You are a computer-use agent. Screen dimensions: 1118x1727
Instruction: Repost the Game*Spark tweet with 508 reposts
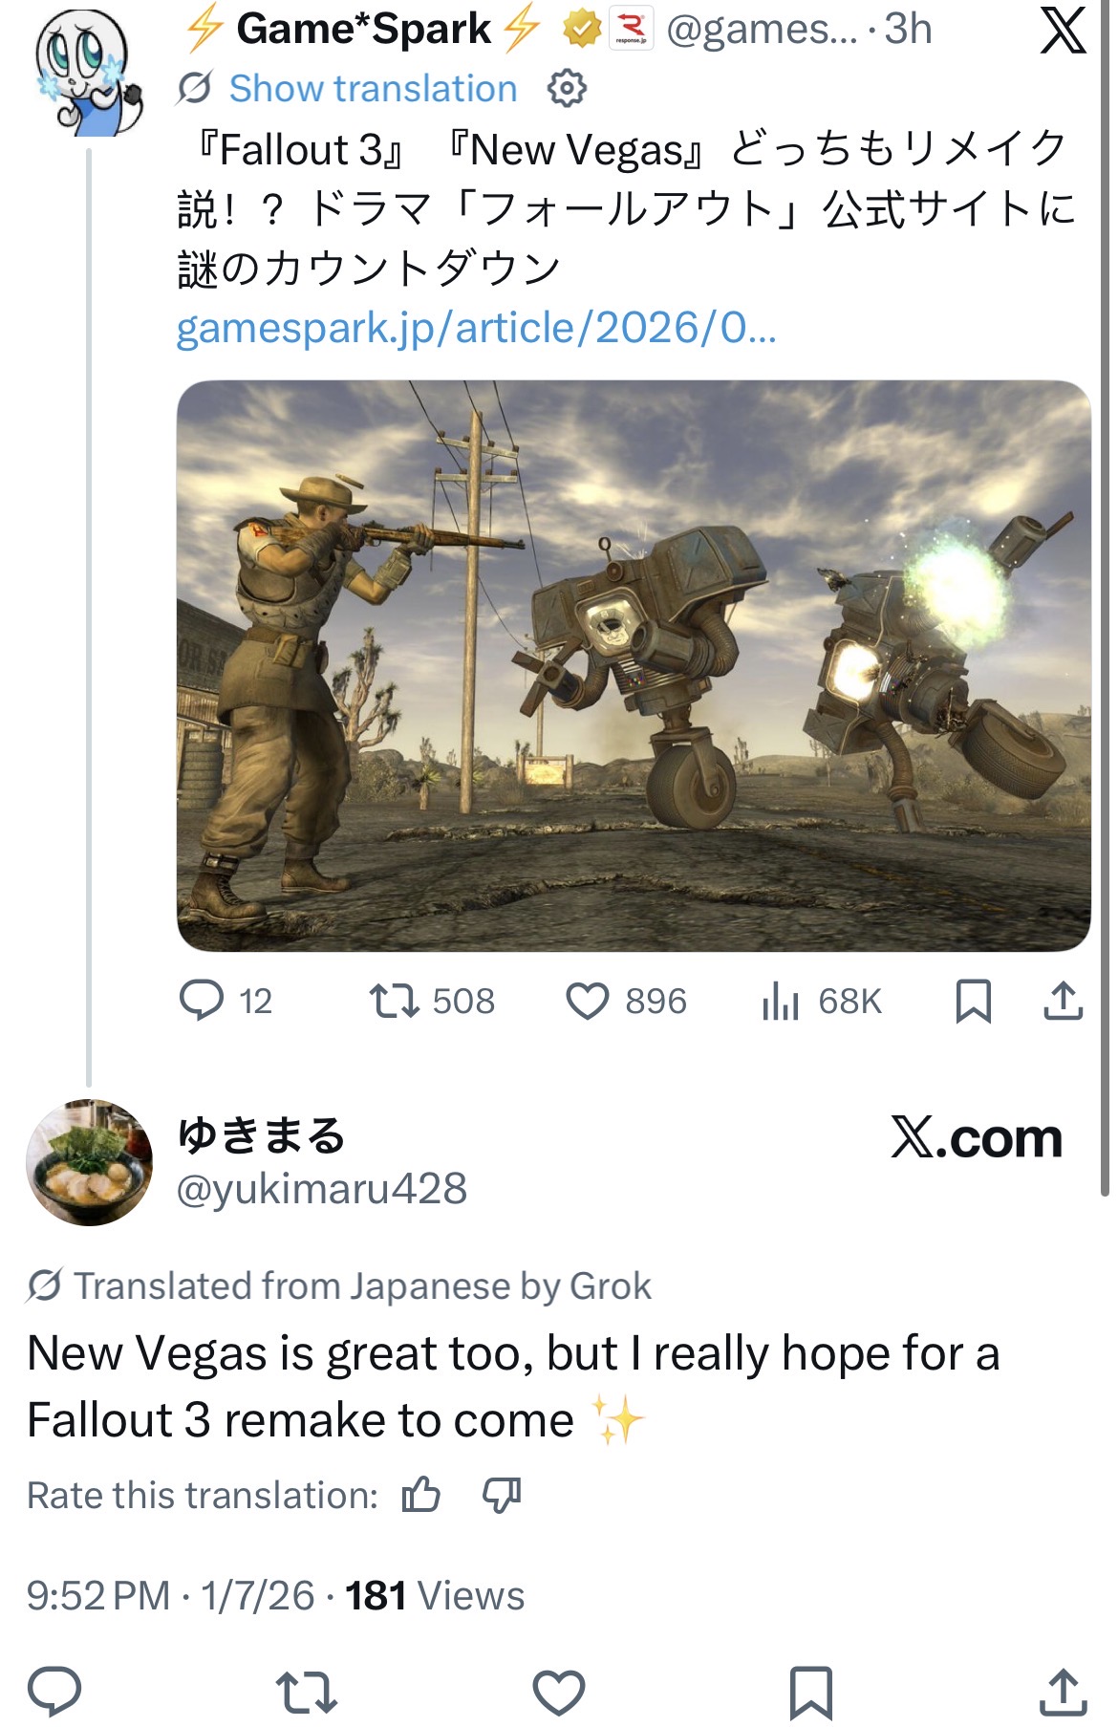pos(432,1001)
